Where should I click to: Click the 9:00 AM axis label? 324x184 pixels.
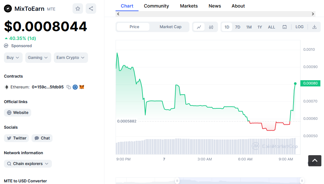pos(286,159)
